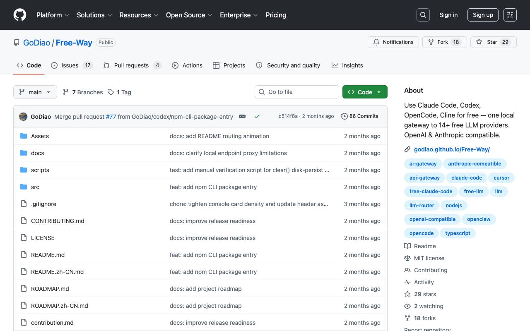Click the cursor topic tag
This screenshot has width=530, height=331.
(501, 178)
